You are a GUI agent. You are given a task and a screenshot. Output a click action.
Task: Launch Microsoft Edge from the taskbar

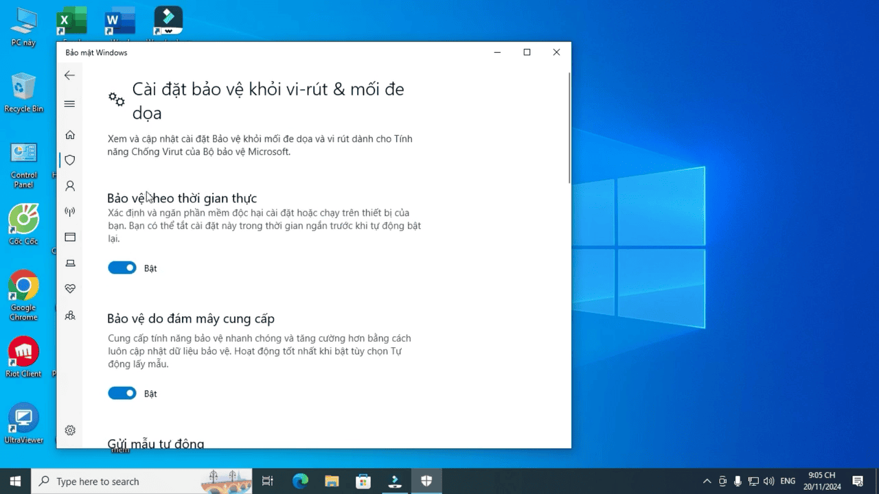[300, 481]
